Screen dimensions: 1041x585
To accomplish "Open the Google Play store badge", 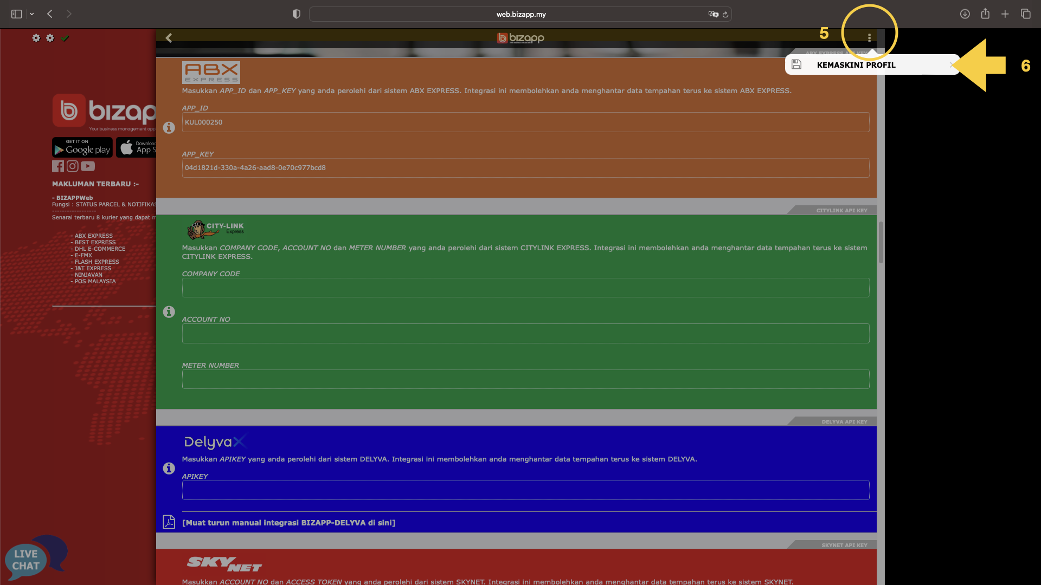I will click(82, 147).
